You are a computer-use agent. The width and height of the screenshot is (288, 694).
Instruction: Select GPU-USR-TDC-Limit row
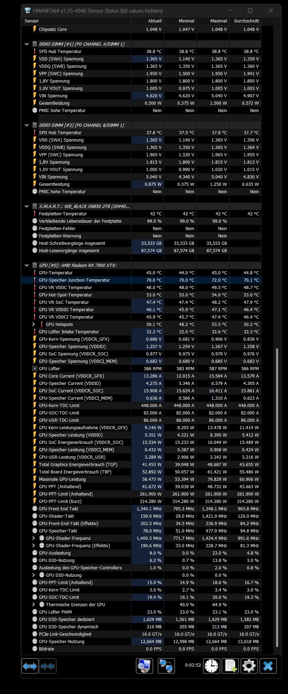pyautogui.click(x=141, y=420)
